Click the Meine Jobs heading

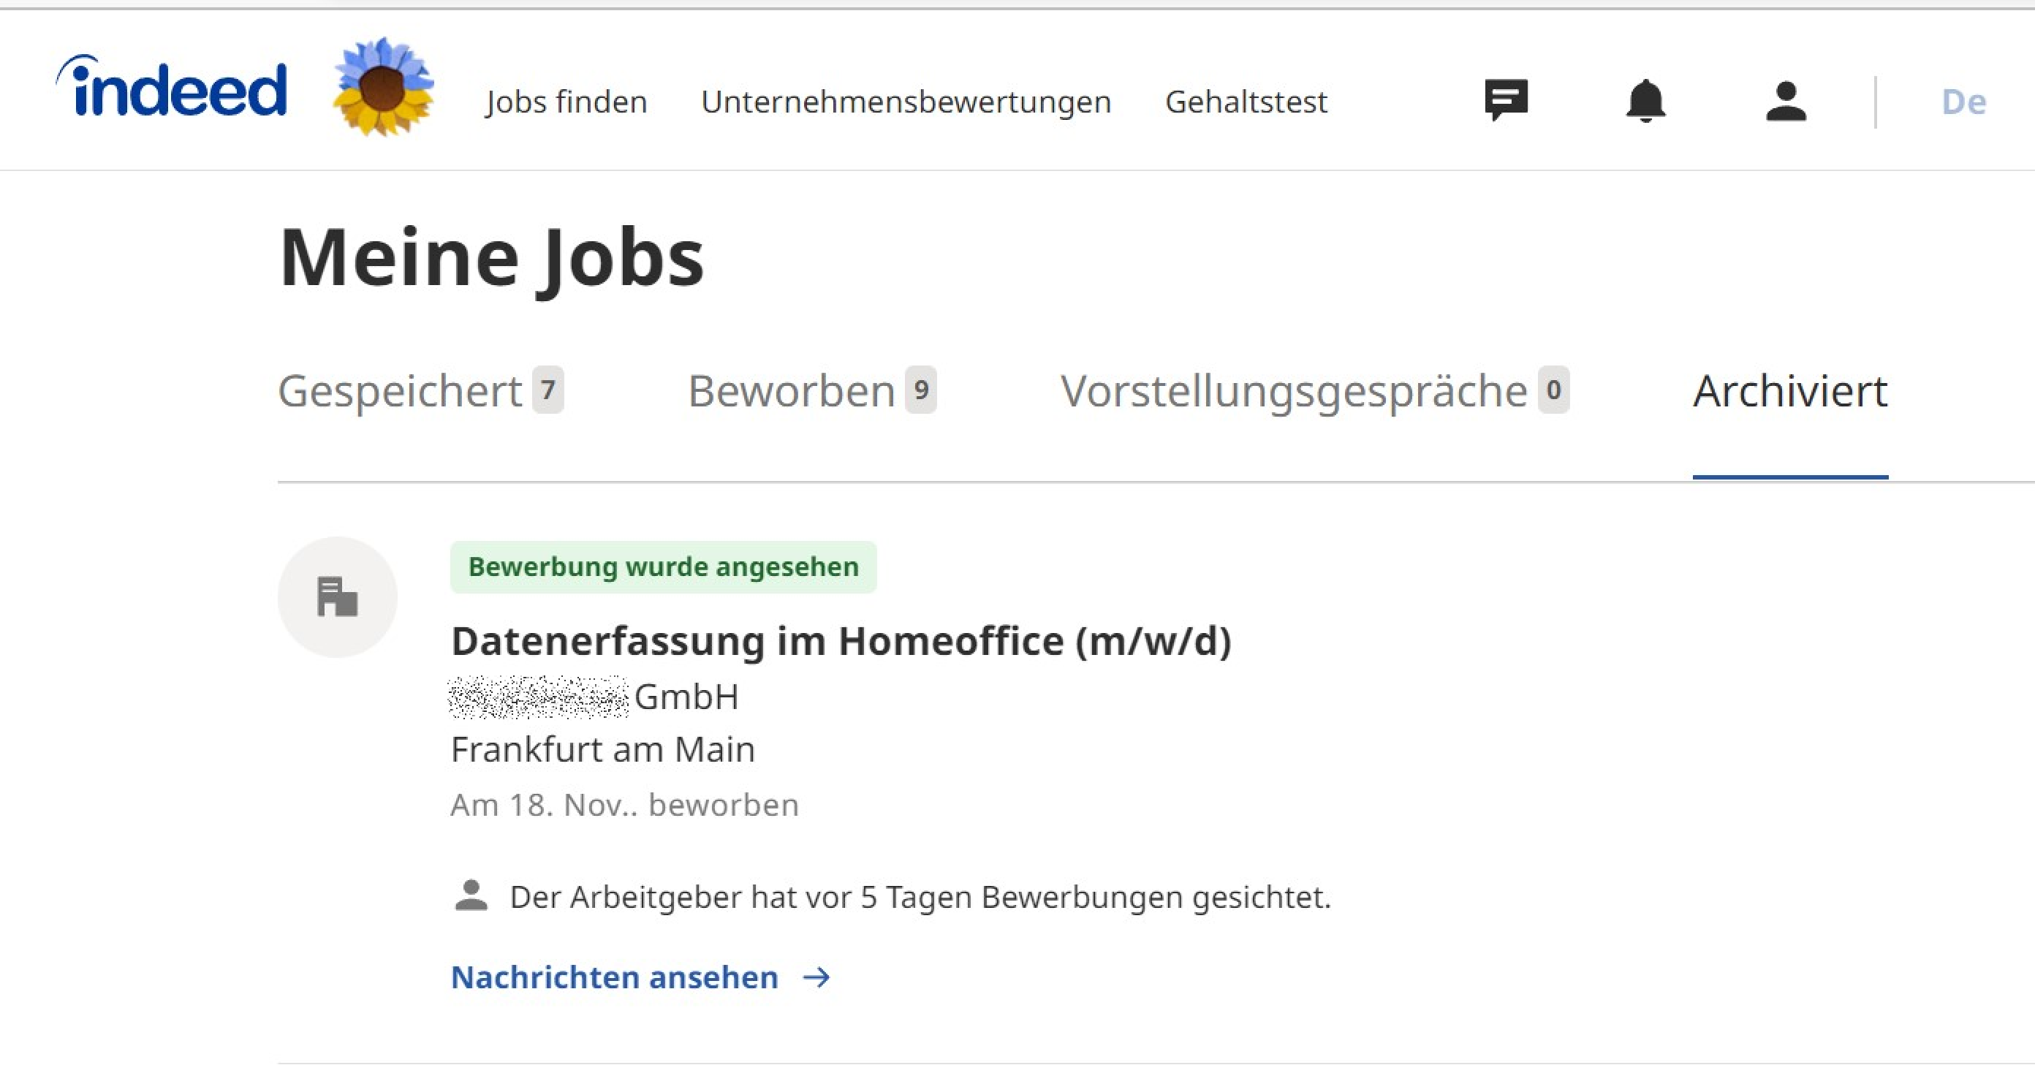pyautogui.click(x=491, y=257)
